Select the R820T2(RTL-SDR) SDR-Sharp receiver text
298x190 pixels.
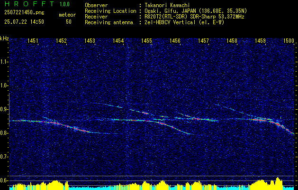tap(194, 17)
